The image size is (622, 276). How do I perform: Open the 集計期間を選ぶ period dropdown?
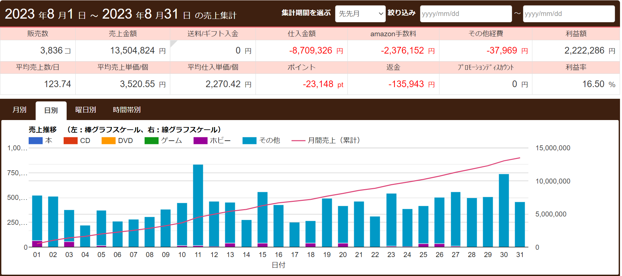360,14
